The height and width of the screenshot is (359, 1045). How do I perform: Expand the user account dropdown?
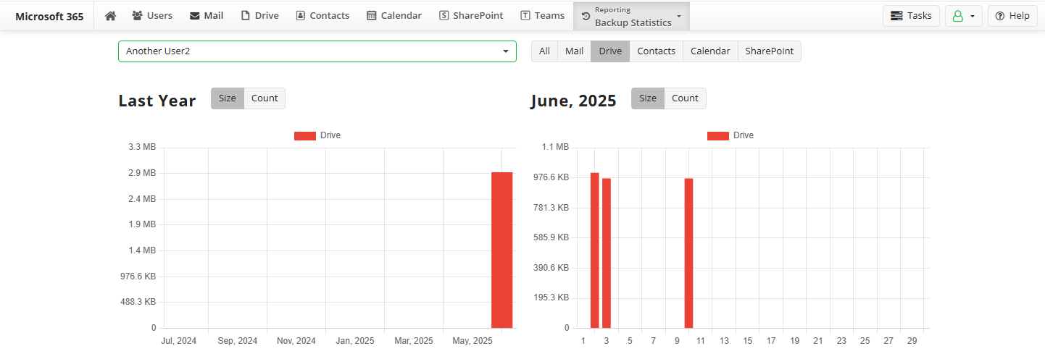click(964, 16)
